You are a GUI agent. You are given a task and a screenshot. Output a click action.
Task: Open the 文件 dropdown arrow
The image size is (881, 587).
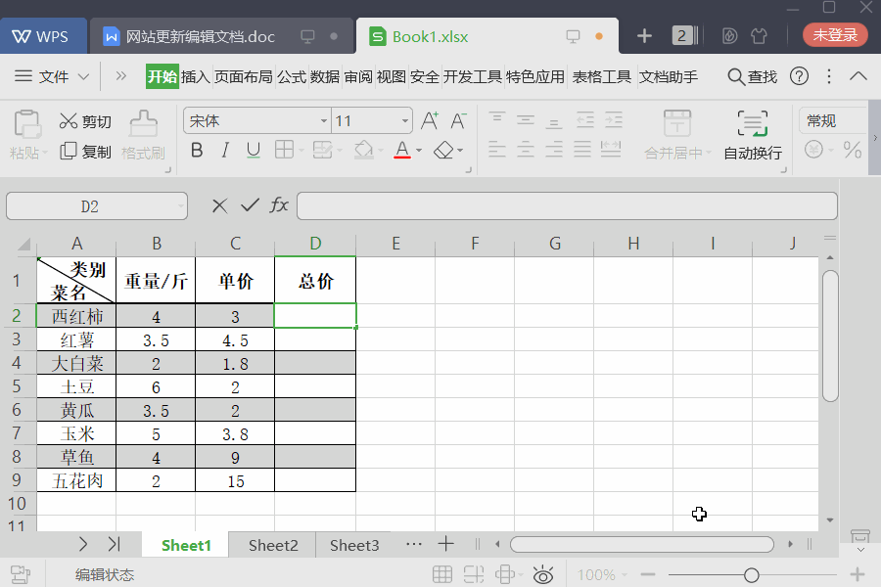click(83, 76)
